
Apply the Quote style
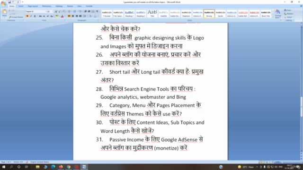(x=220, y=14)
